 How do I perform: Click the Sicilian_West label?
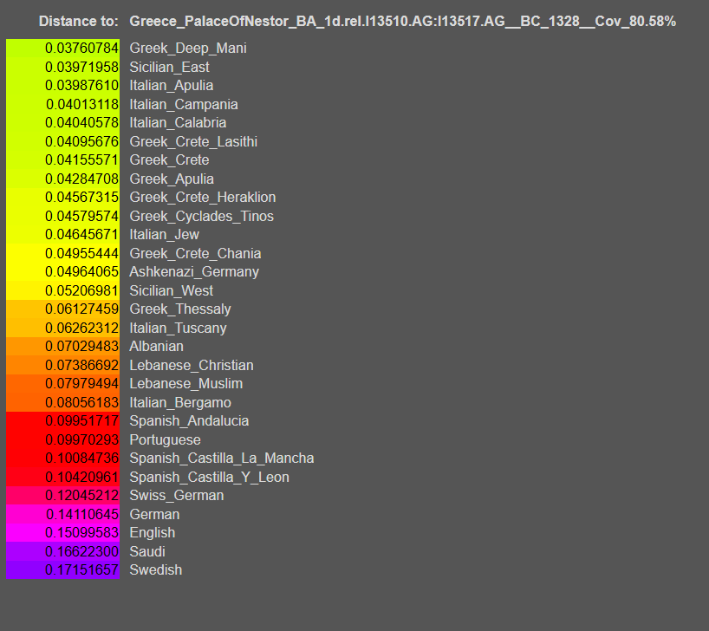[x=171, y=290]
